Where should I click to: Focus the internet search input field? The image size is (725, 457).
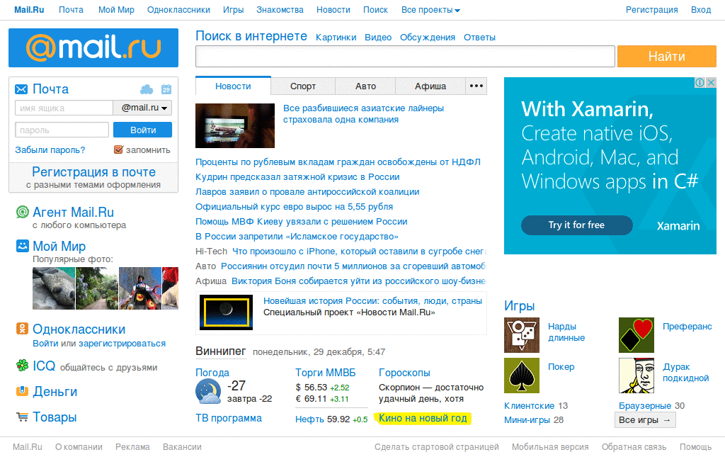tap(405, 57)
